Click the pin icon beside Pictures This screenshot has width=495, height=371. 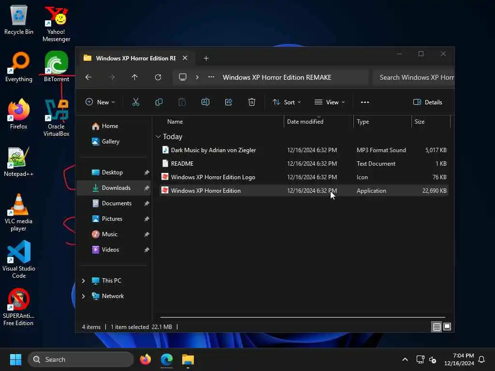coord(146,219)
